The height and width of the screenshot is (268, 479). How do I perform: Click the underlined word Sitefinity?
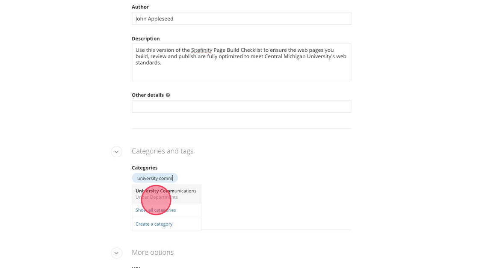(201, 50)
